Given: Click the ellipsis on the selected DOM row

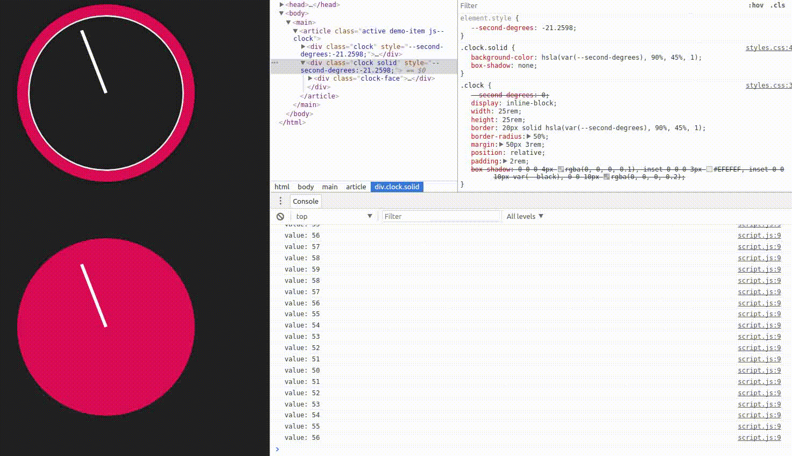Looking at the screenshot, I should pos(275,63).
